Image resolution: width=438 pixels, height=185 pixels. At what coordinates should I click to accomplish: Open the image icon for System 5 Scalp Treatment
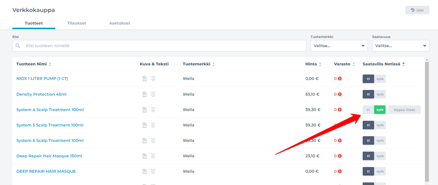pos(145,125)
